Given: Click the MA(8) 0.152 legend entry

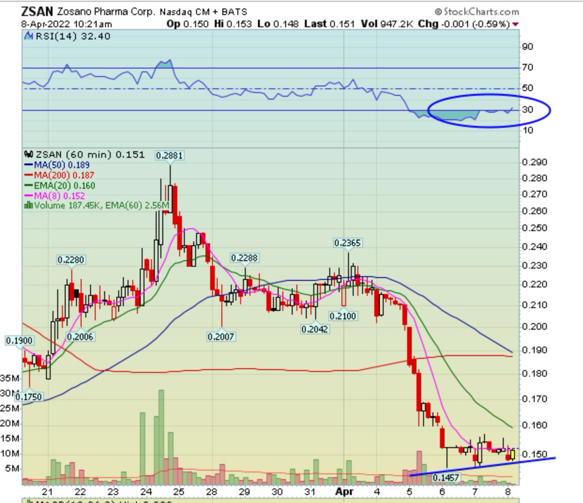Looking at the screenshot, I should pos(54,196).
